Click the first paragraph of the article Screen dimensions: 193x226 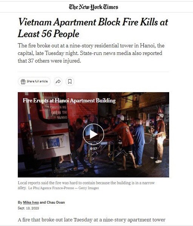tap(92, 220)
